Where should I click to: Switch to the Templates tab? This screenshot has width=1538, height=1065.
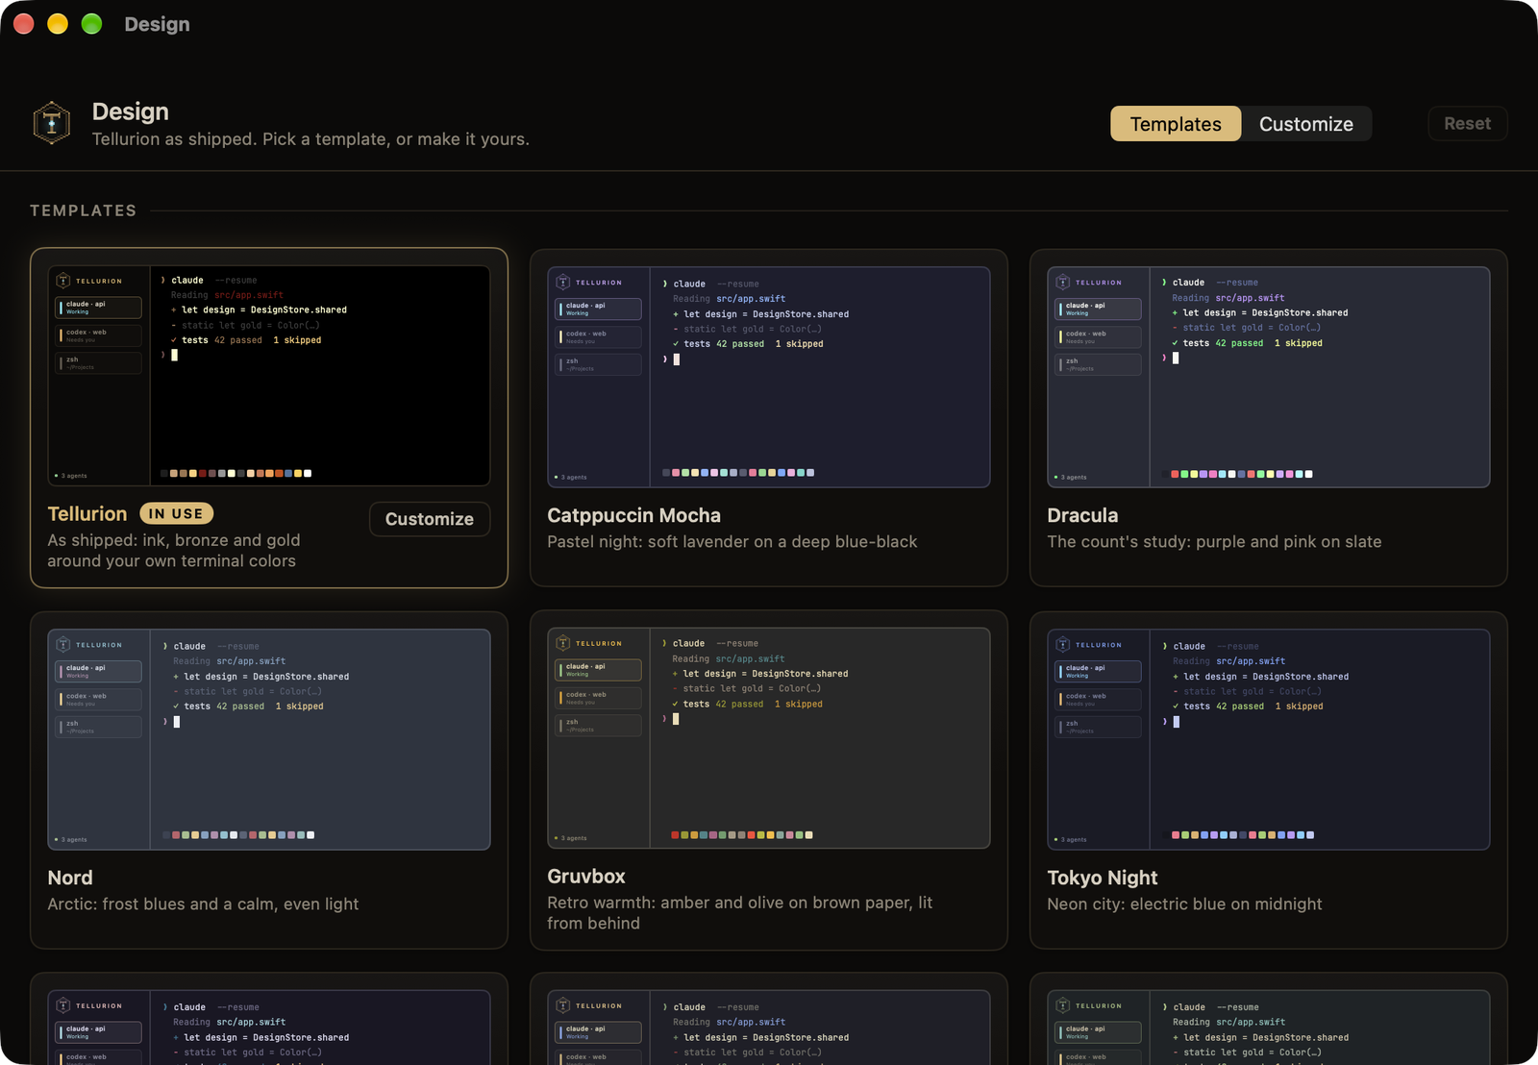1176,124
